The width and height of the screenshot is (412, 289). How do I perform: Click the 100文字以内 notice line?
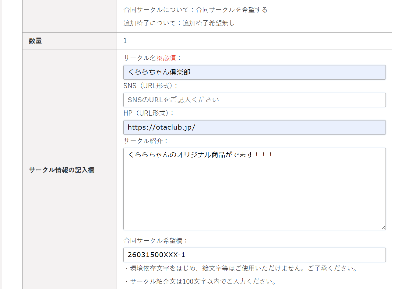(x=201, y=281)
